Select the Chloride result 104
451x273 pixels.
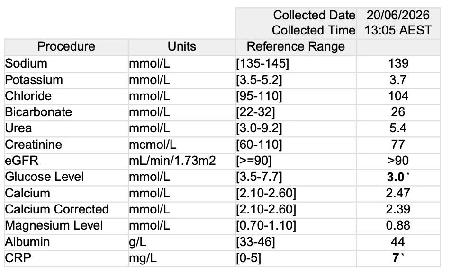[398, 96]
